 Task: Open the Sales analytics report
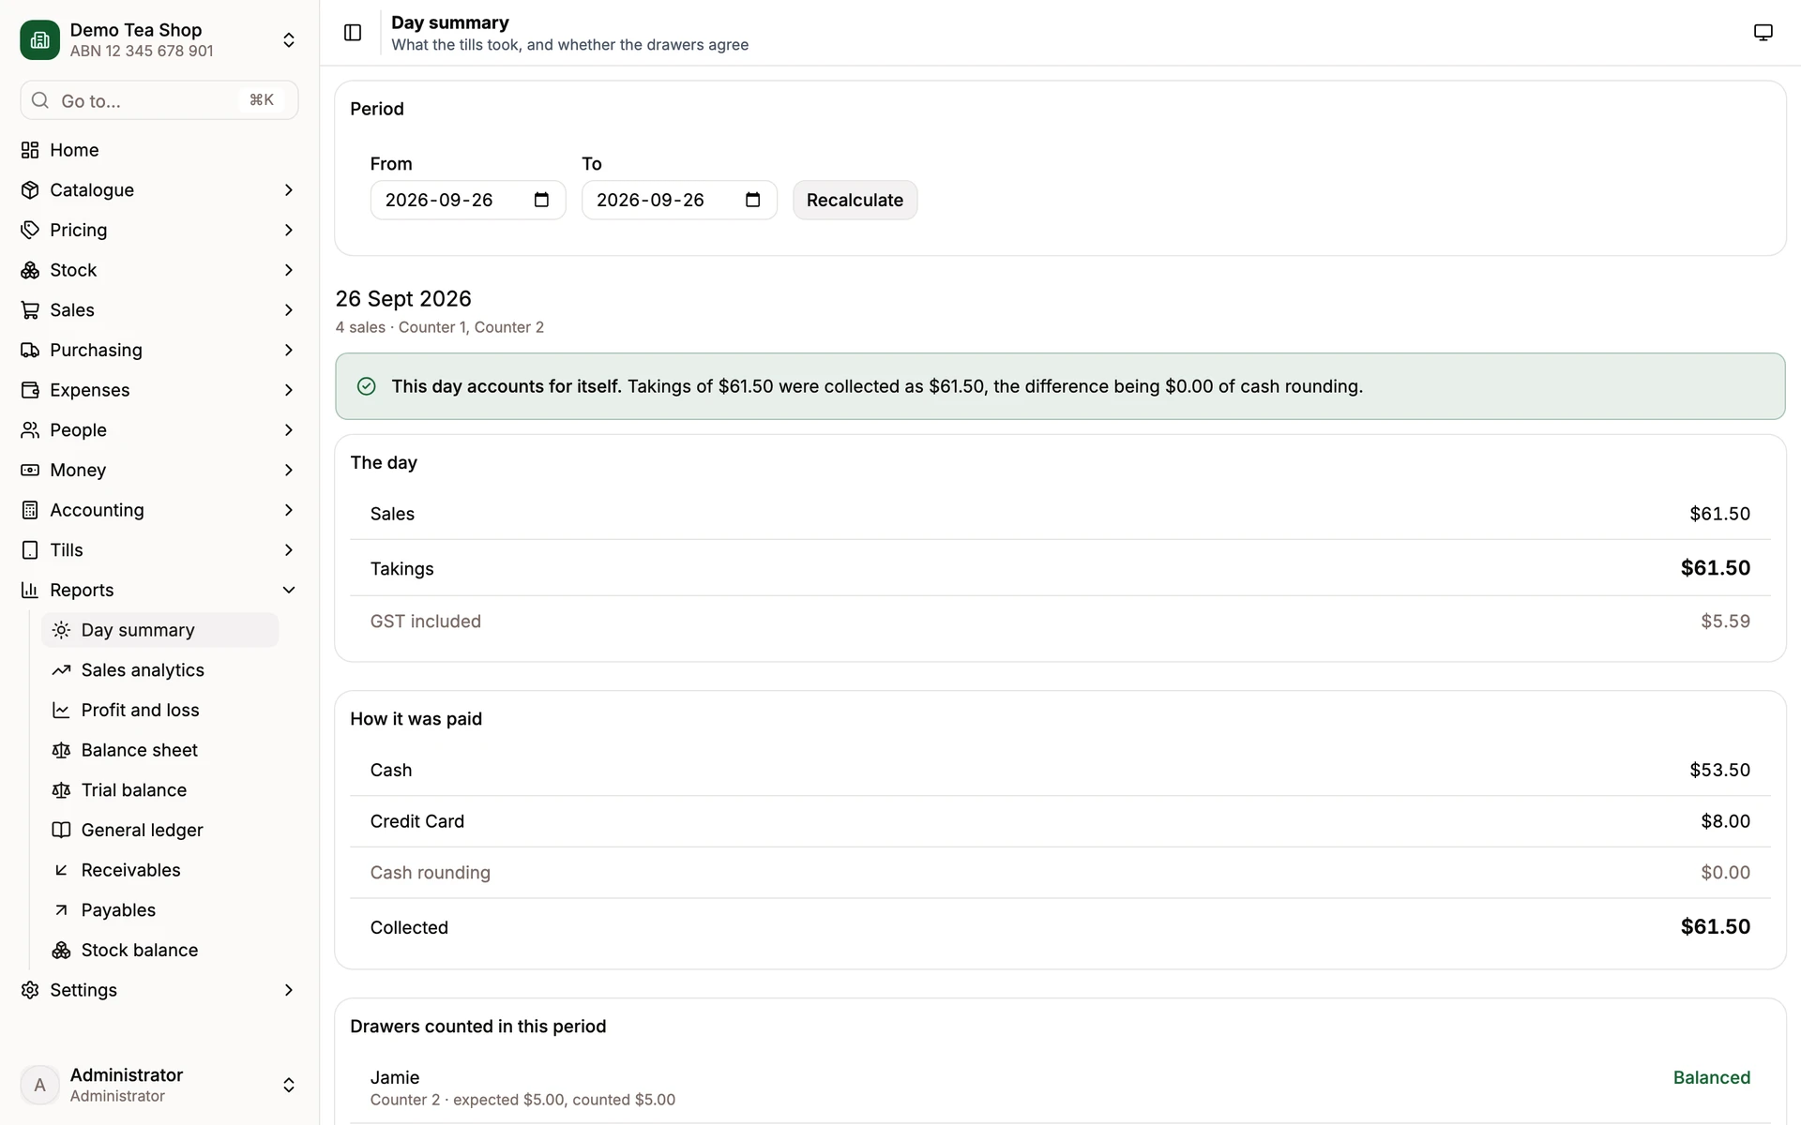coord(159,670)
